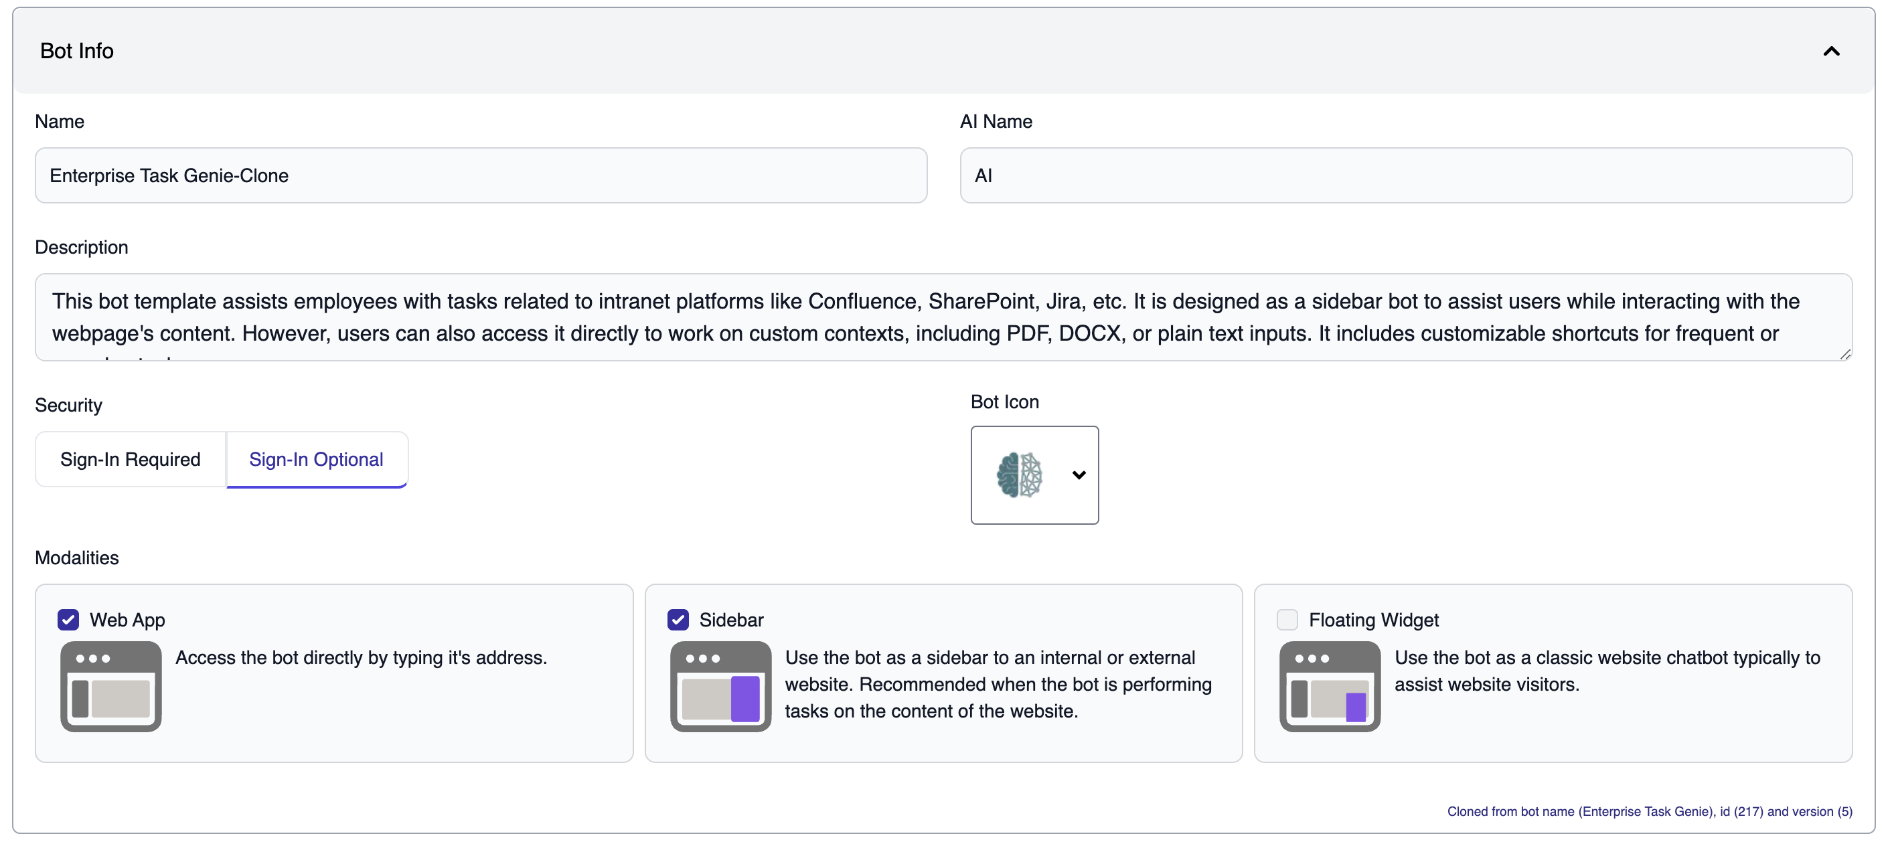Focus the AI Name input field

click(x=1405, y=175)
